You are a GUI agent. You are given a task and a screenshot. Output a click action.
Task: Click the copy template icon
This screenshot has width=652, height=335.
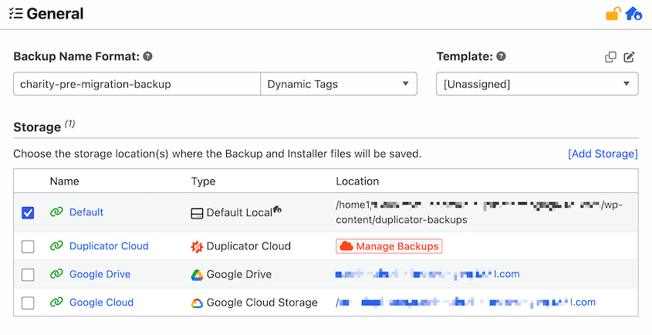[x=610, y=57]
